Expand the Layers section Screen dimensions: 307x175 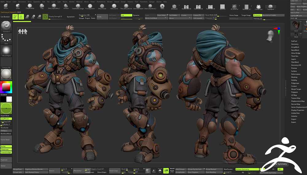pos(293,59)
